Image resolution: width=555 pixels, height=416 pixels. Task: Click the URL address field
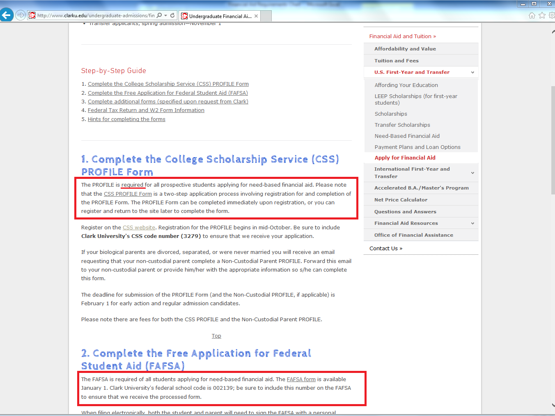(x=96, y=16)
